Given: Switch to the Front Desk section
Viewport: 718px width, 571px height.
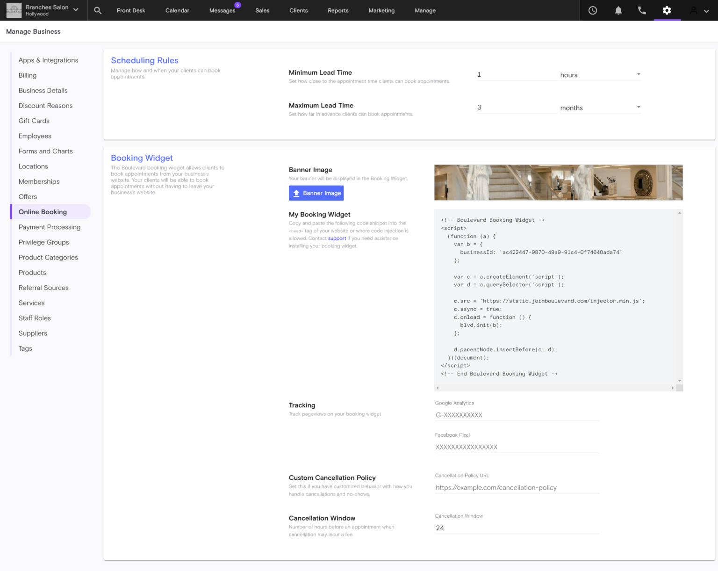Looking at the screenshot, I should coord(131,10).
